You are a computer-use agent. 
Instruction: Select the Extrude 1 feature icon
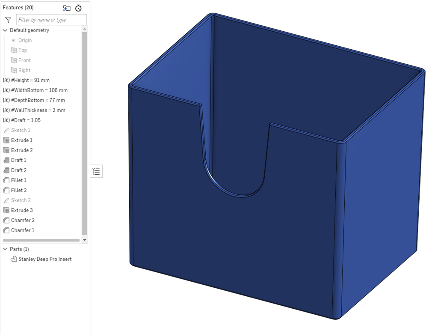tap(6, 140)
